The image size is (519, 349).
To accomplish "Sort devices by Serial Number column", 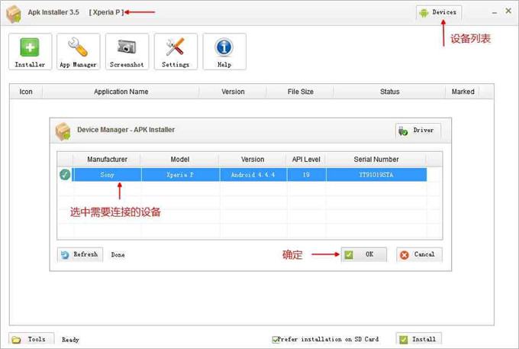I will pos(376,160).
